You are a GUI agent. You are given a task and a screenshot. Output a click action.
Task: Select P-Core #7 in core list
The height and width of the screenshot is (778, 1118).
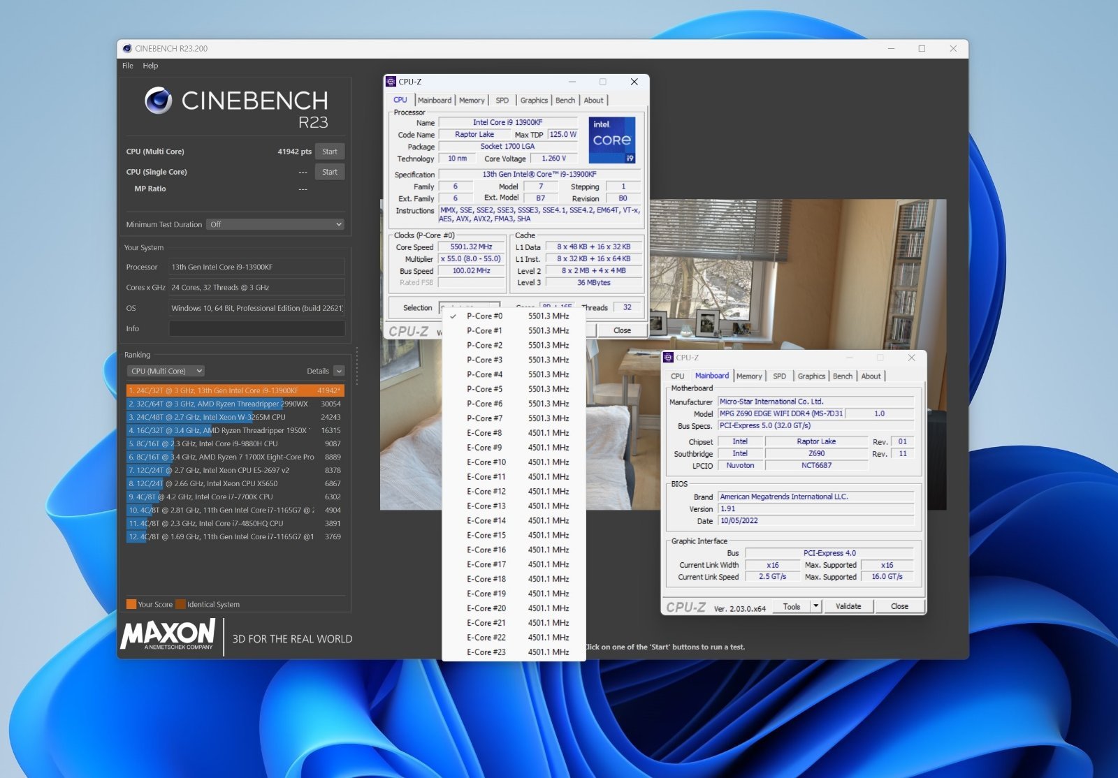(514, 418)
